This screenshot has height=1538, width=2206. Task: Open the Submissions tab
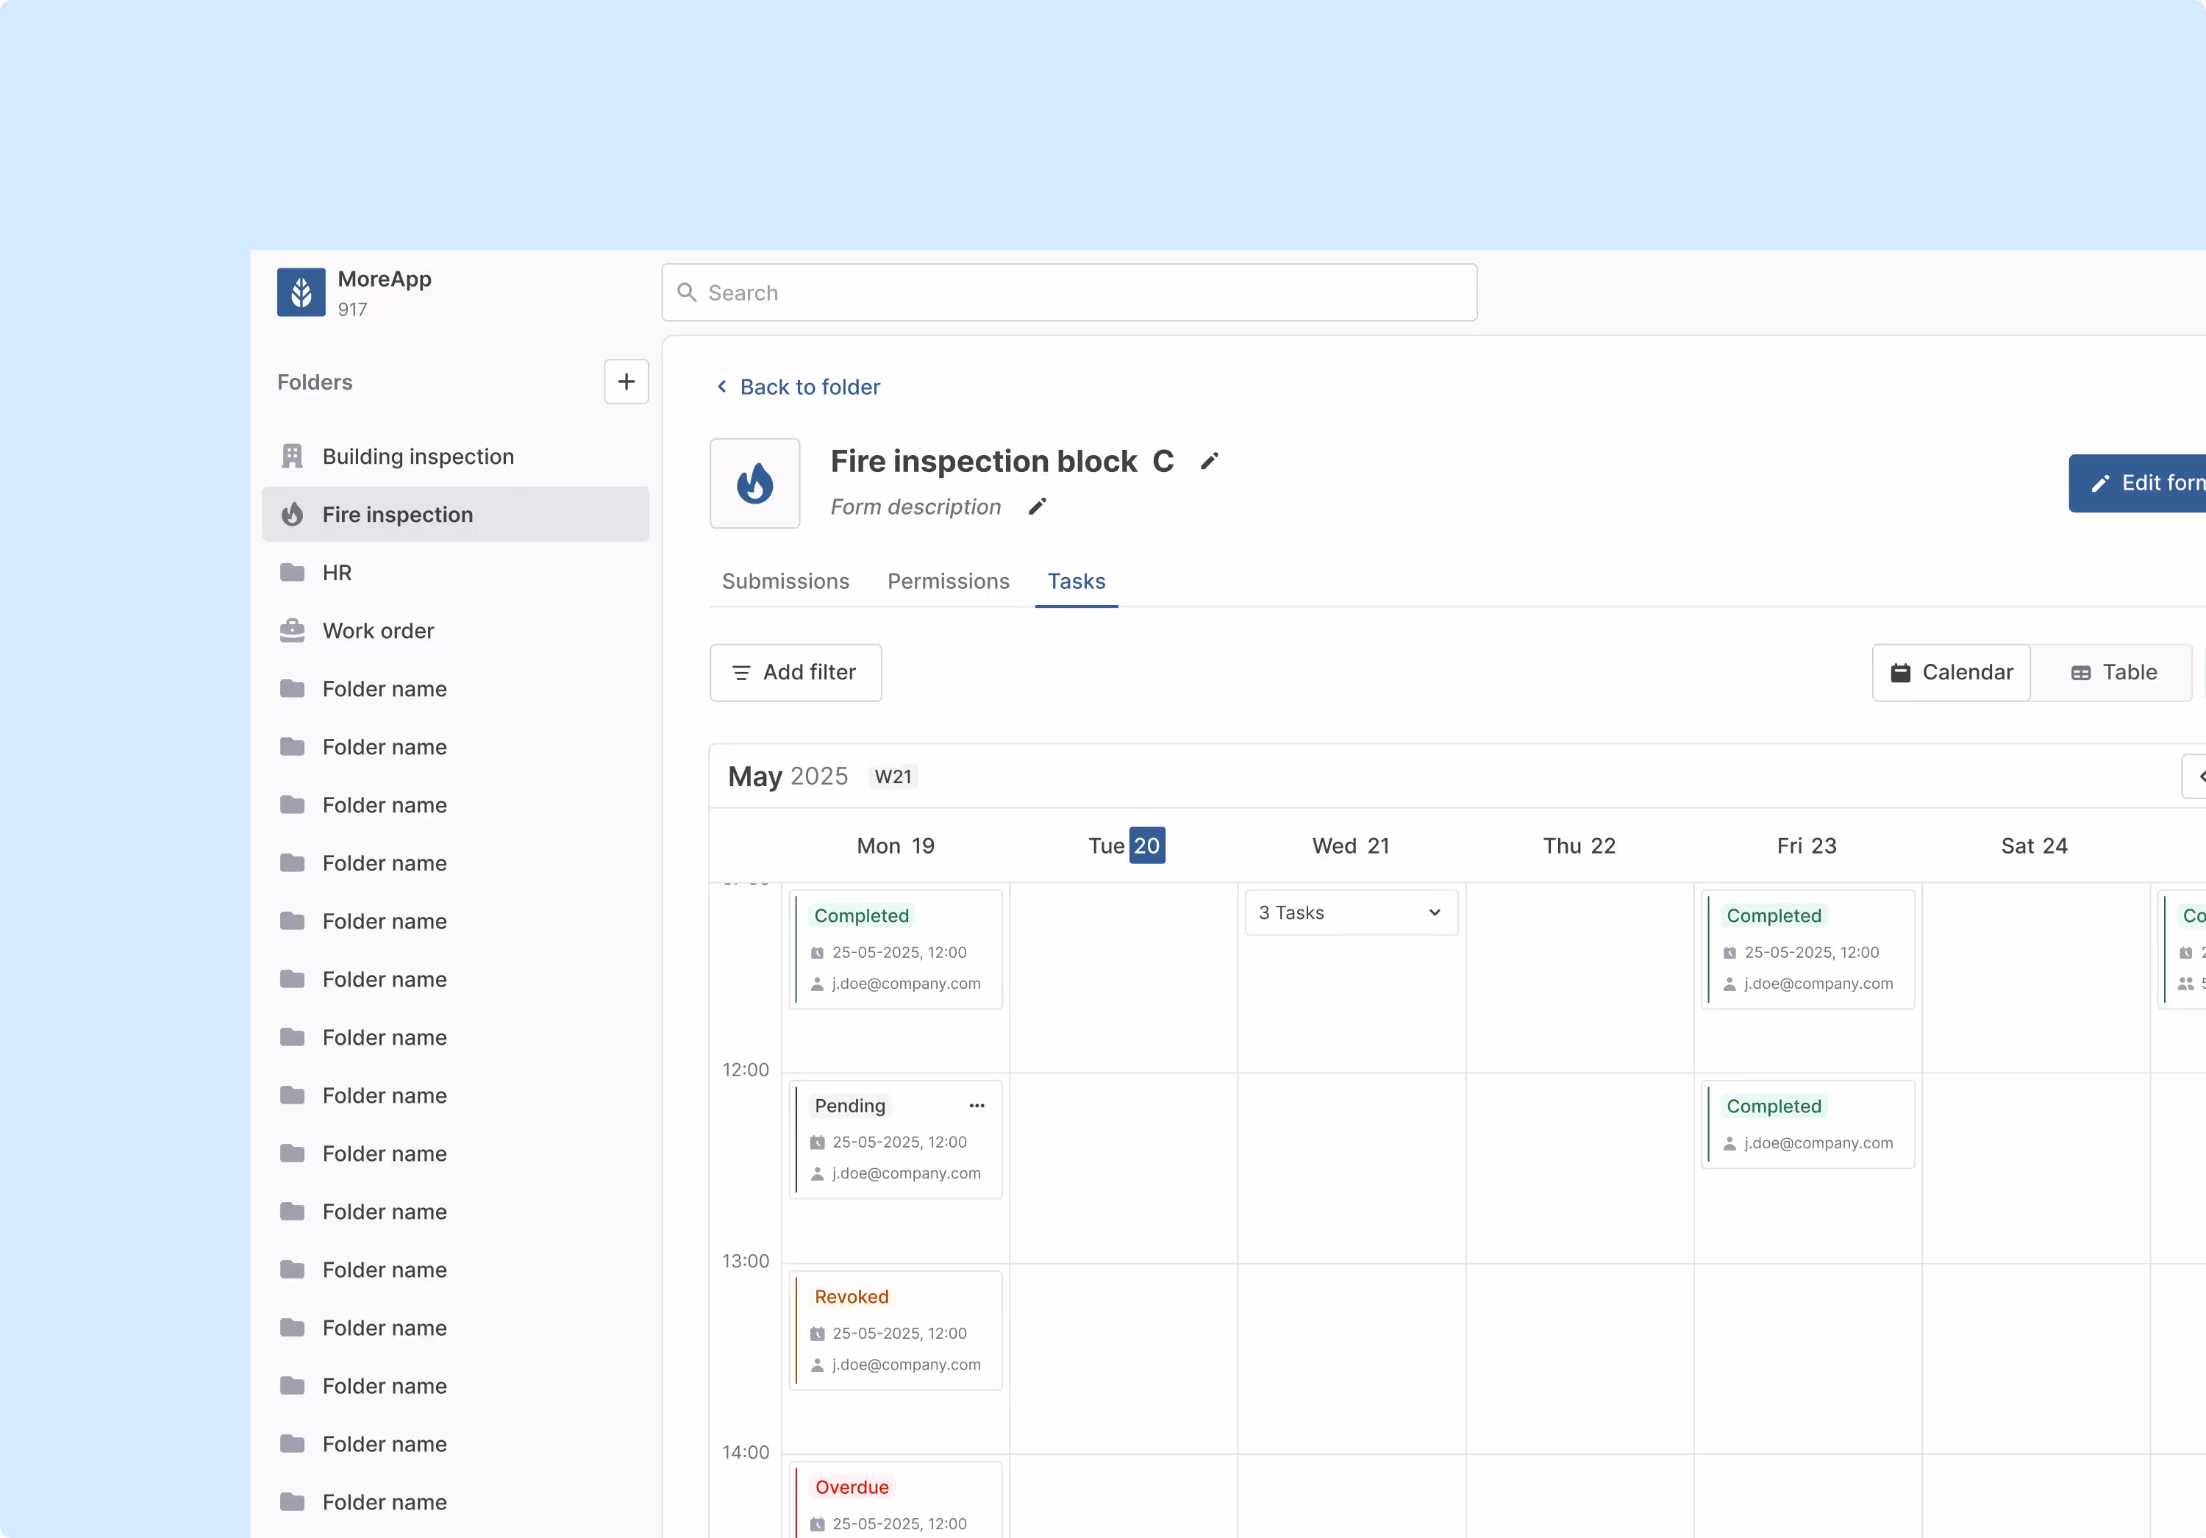point(785,582)
